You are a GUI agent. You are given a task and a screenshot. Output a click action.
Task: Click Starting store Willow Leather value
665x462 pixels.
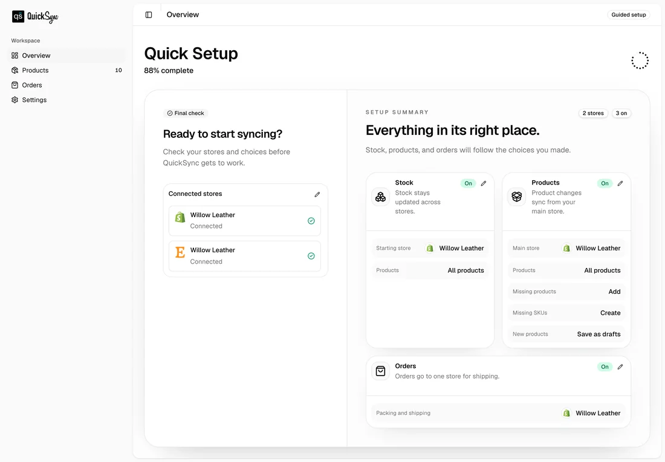point(461,248)
